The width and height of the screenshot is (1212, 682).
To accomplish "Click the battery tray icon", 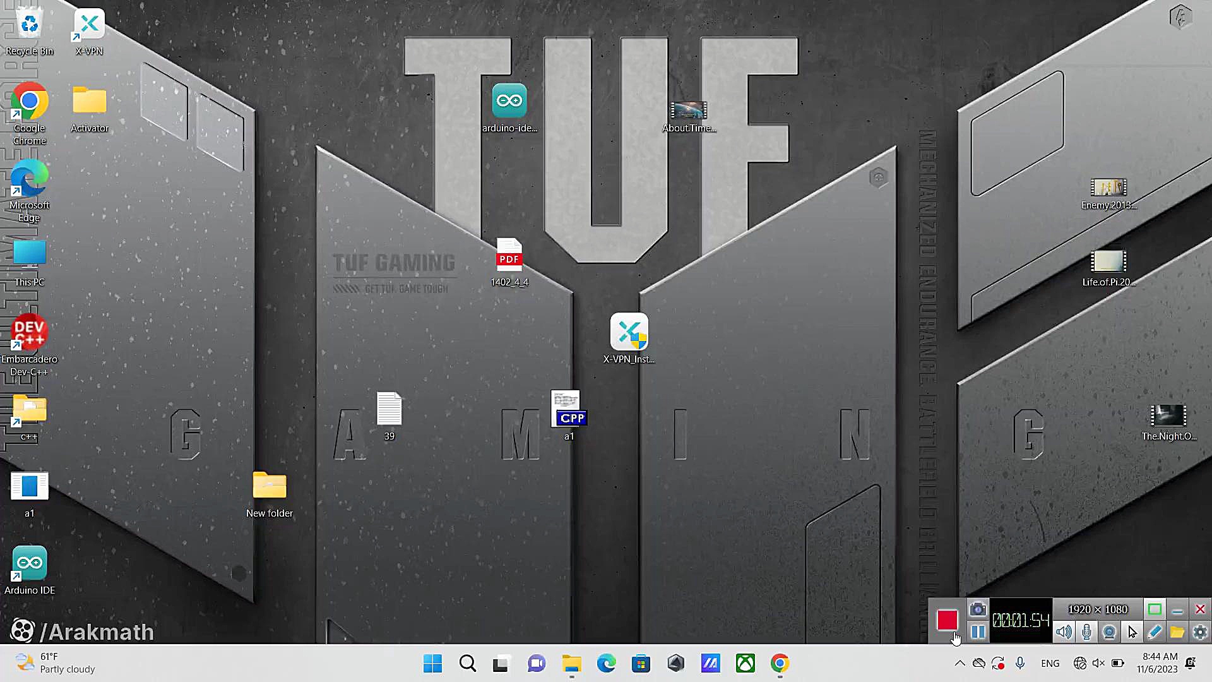I will coord(1118,663).
